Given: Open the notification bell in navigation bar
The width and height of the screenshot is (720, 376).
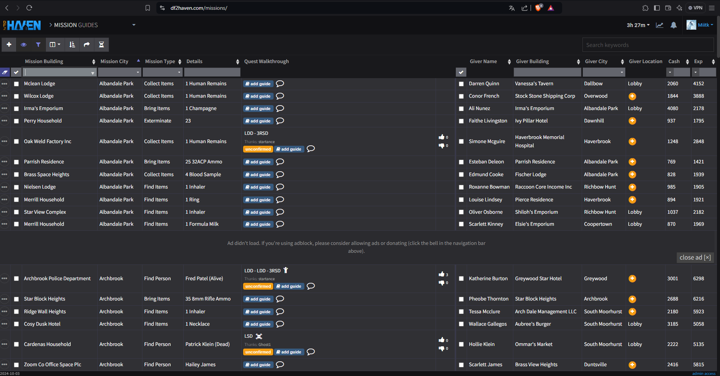Looking at the screenshot, I should point(673,25).
